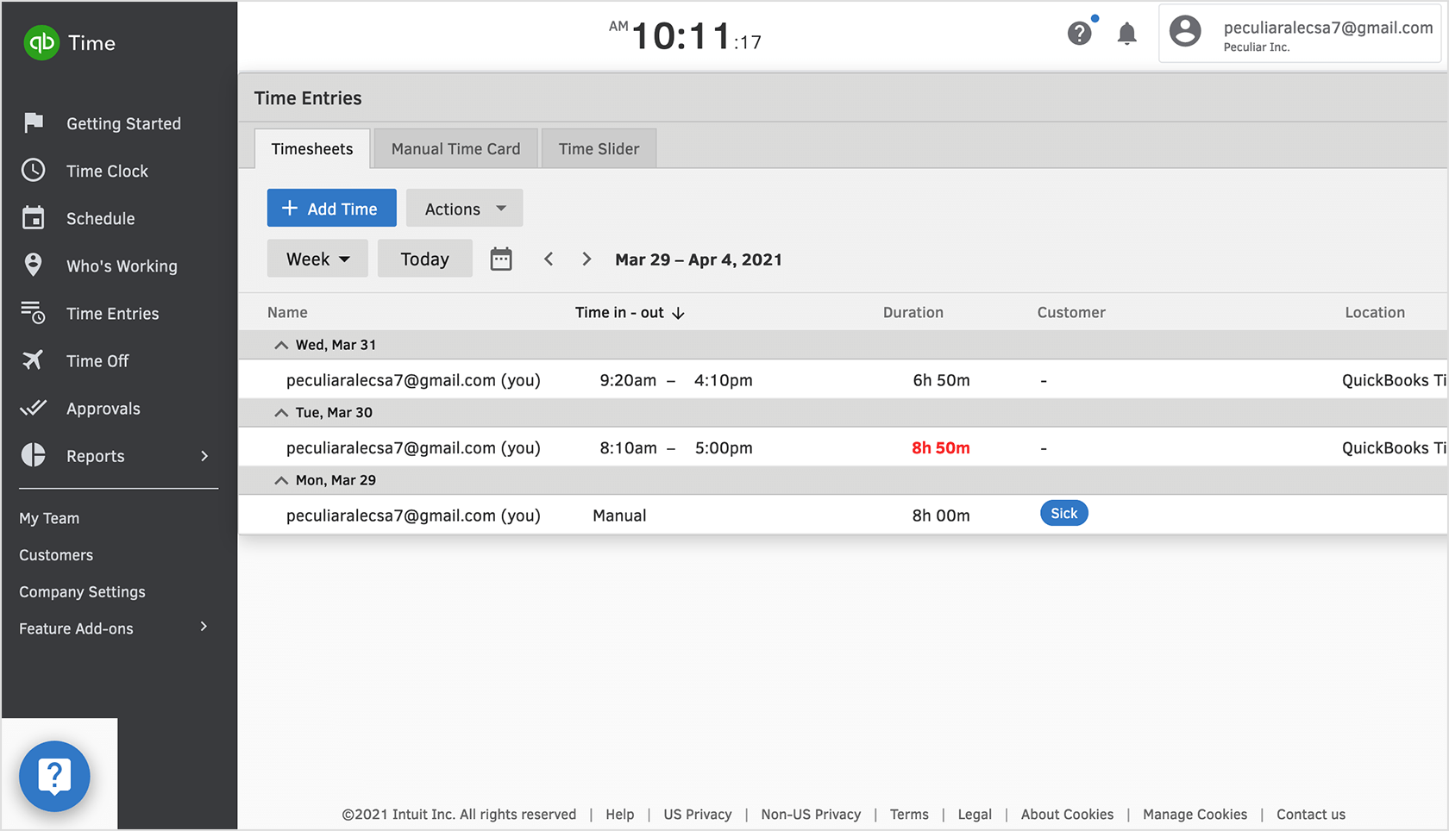Select the Approvals checkmarks icon
This screenshot has width=1449, height=831.
[34, 408]
